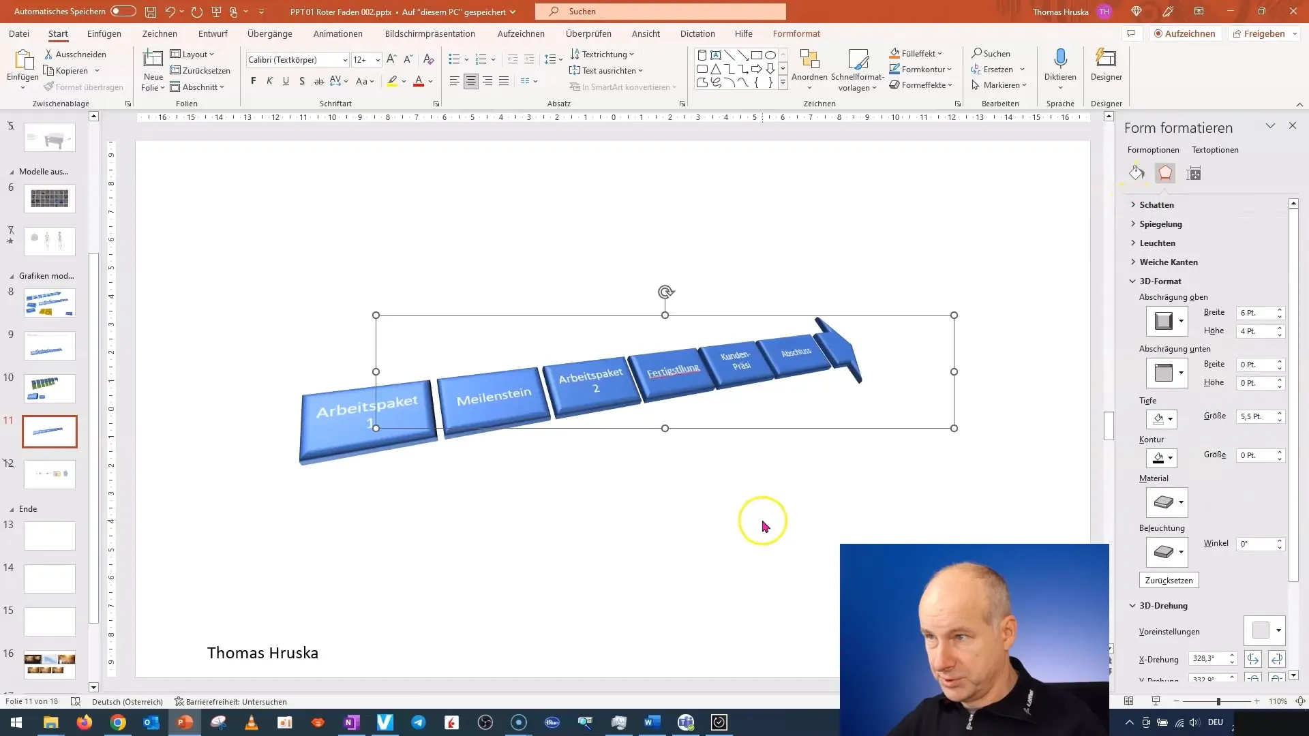The width and height of the screenshot is (1309, 736).
Task: Click the Formoptionen tab
Action: coord(1154,149)
